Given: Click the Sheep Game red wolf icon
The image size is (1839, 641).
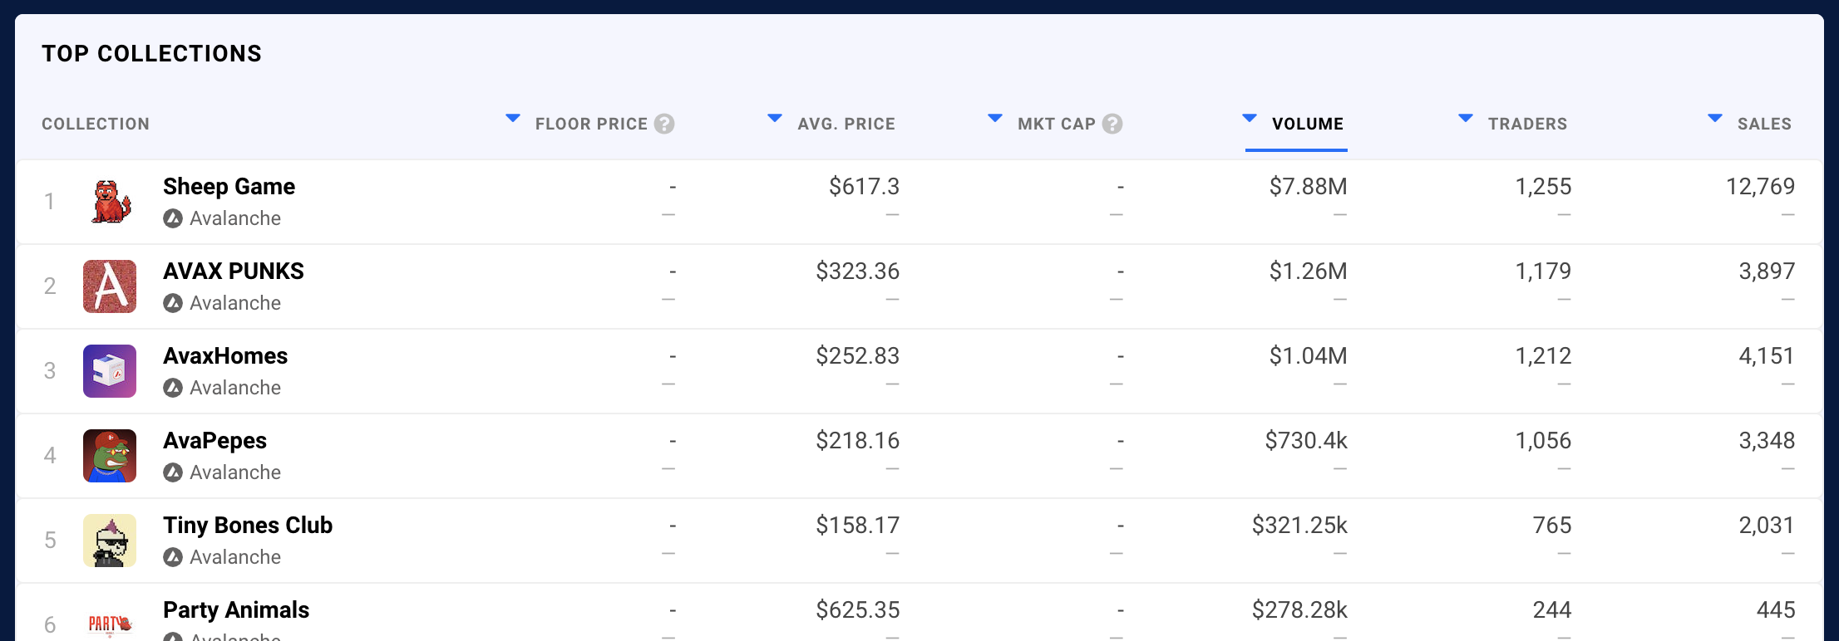Looking at the screenshot, I should pos(110,202).
